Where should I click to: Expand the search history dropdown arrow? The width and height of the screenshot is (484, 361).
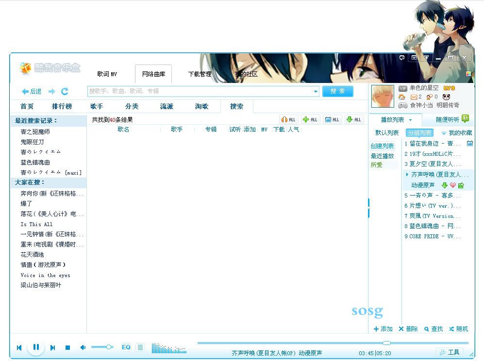pyautogui.click(x=316, y=91)
